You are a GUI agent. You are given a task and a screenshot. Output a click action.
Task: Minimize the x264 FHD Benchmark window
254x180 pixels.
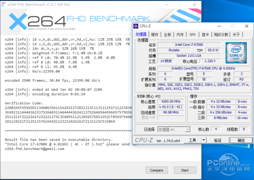click(167, 5)
